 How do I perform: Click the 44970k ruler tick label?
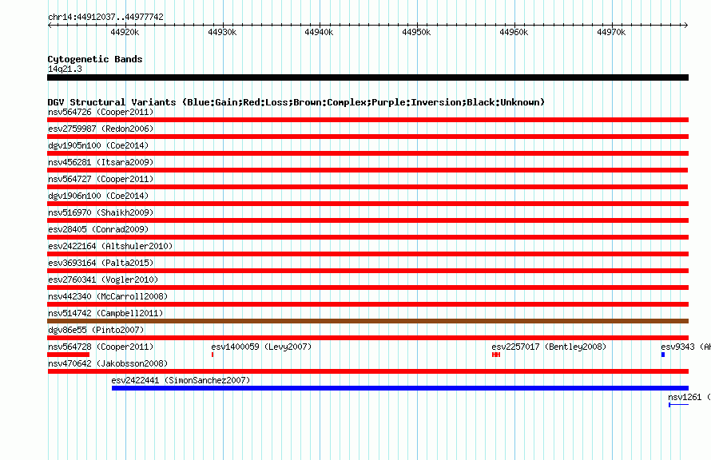point(611,32)
